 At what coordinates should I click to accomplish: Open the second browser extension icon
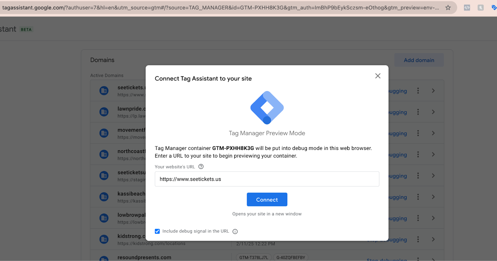(x=481, y=7)
